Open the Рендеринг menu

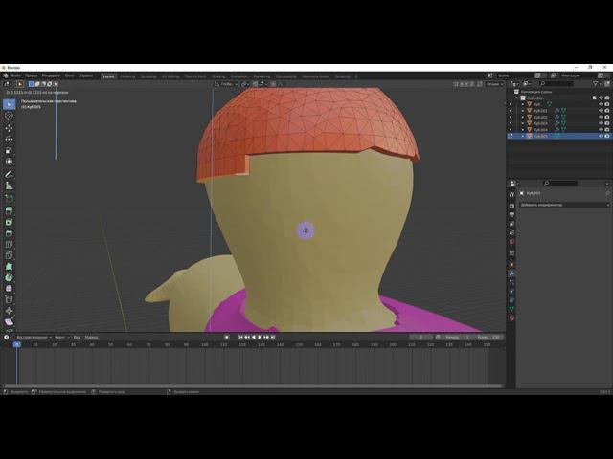click(x=51, y=76)
